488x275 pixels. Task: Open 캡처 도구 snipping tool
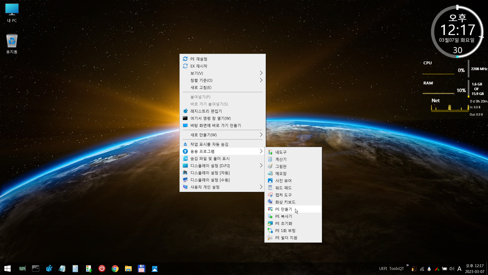293,195
